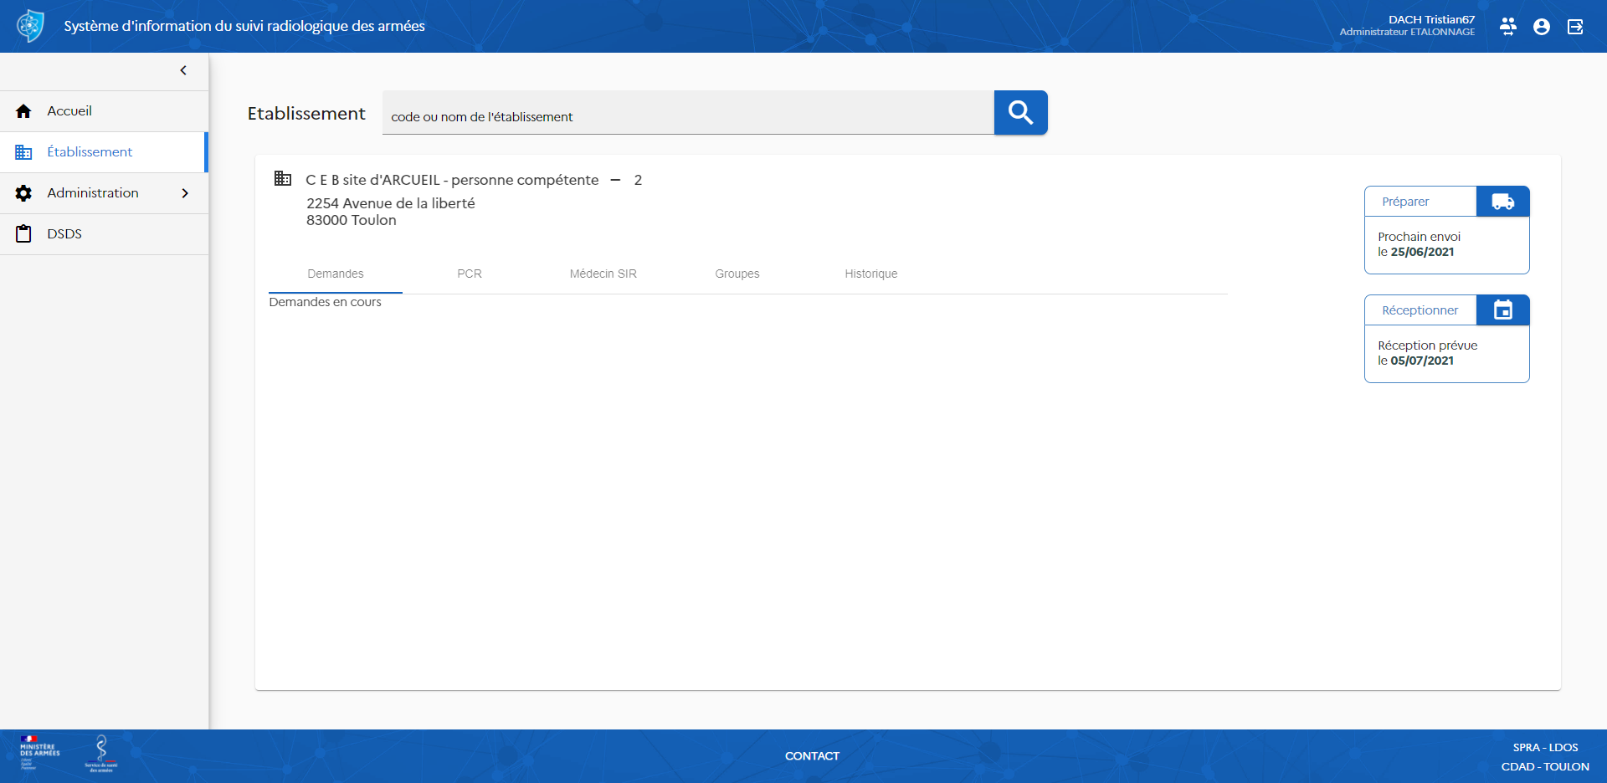Viewport: 1607px width, 783px height.
Task: Select the Accueil home icon
Action: (x=23, y=110)
